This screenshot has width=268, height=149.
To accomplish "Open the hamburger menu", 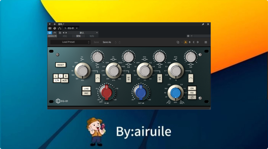I will (206, 42).
